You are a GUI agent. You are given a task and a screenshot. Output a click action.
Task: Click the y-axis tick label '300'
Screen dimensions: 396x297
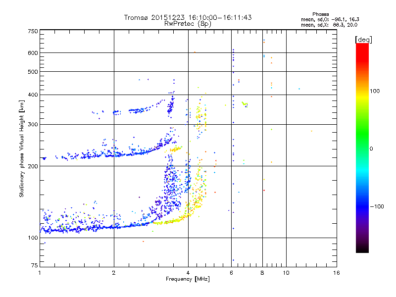[33, 124]
